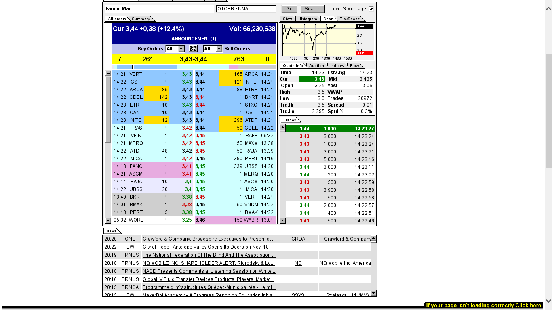The width and height of the screenshot is (552, 310).
Task: Select the FANC buy order row
Action: [x=153, y=166]
